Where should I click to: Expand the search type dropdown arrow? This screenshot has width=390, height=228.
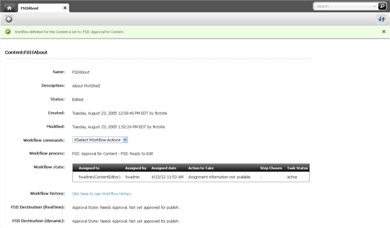point(375,6)
